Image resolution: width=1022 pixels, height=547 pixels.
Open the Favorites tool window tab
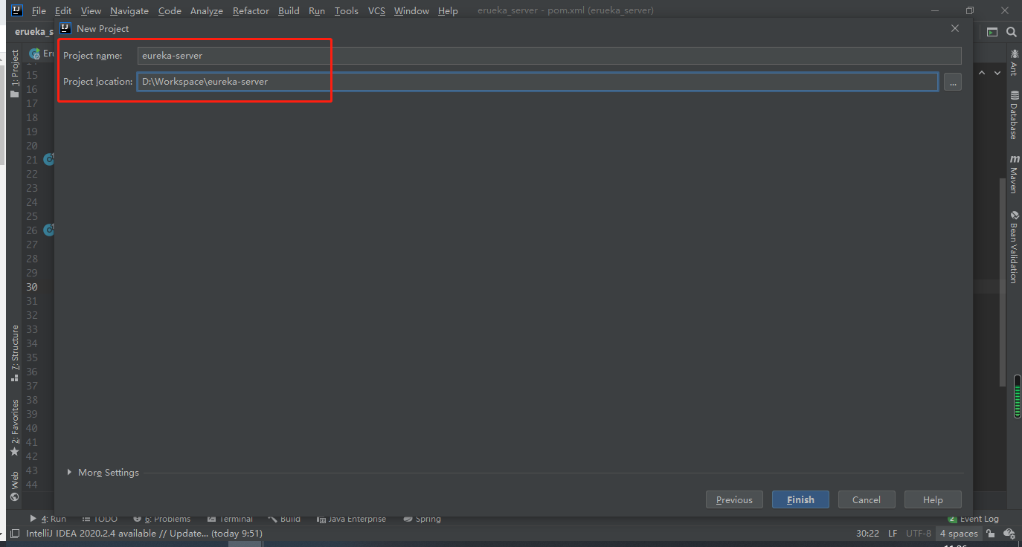coord(14,428)
